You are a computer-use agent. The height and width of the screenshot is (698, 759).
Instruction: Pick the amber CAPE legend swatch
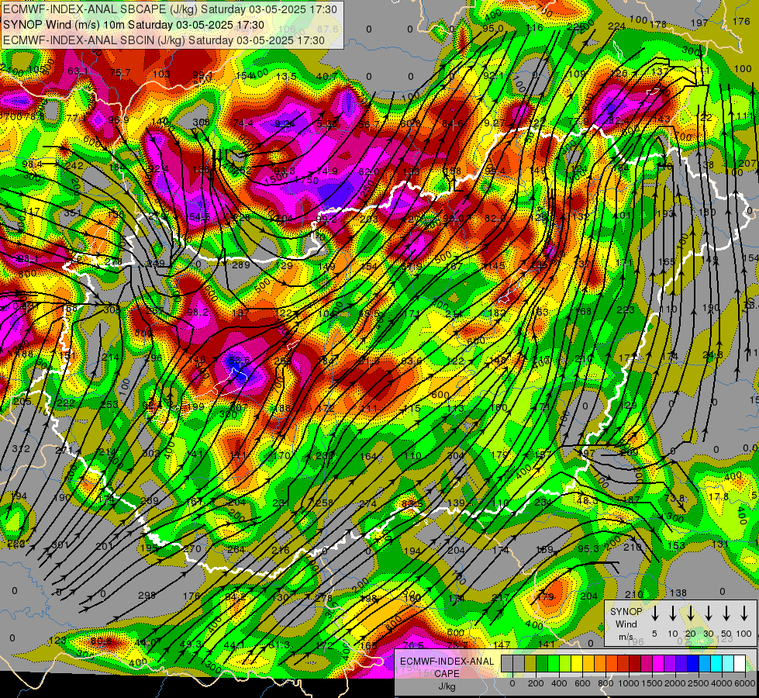[588, 663]
